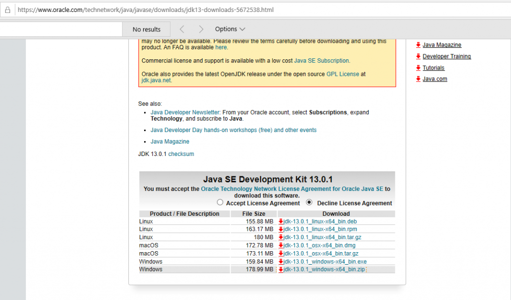
Task: Open jdk.java.net link
Action: click(156, 80)
